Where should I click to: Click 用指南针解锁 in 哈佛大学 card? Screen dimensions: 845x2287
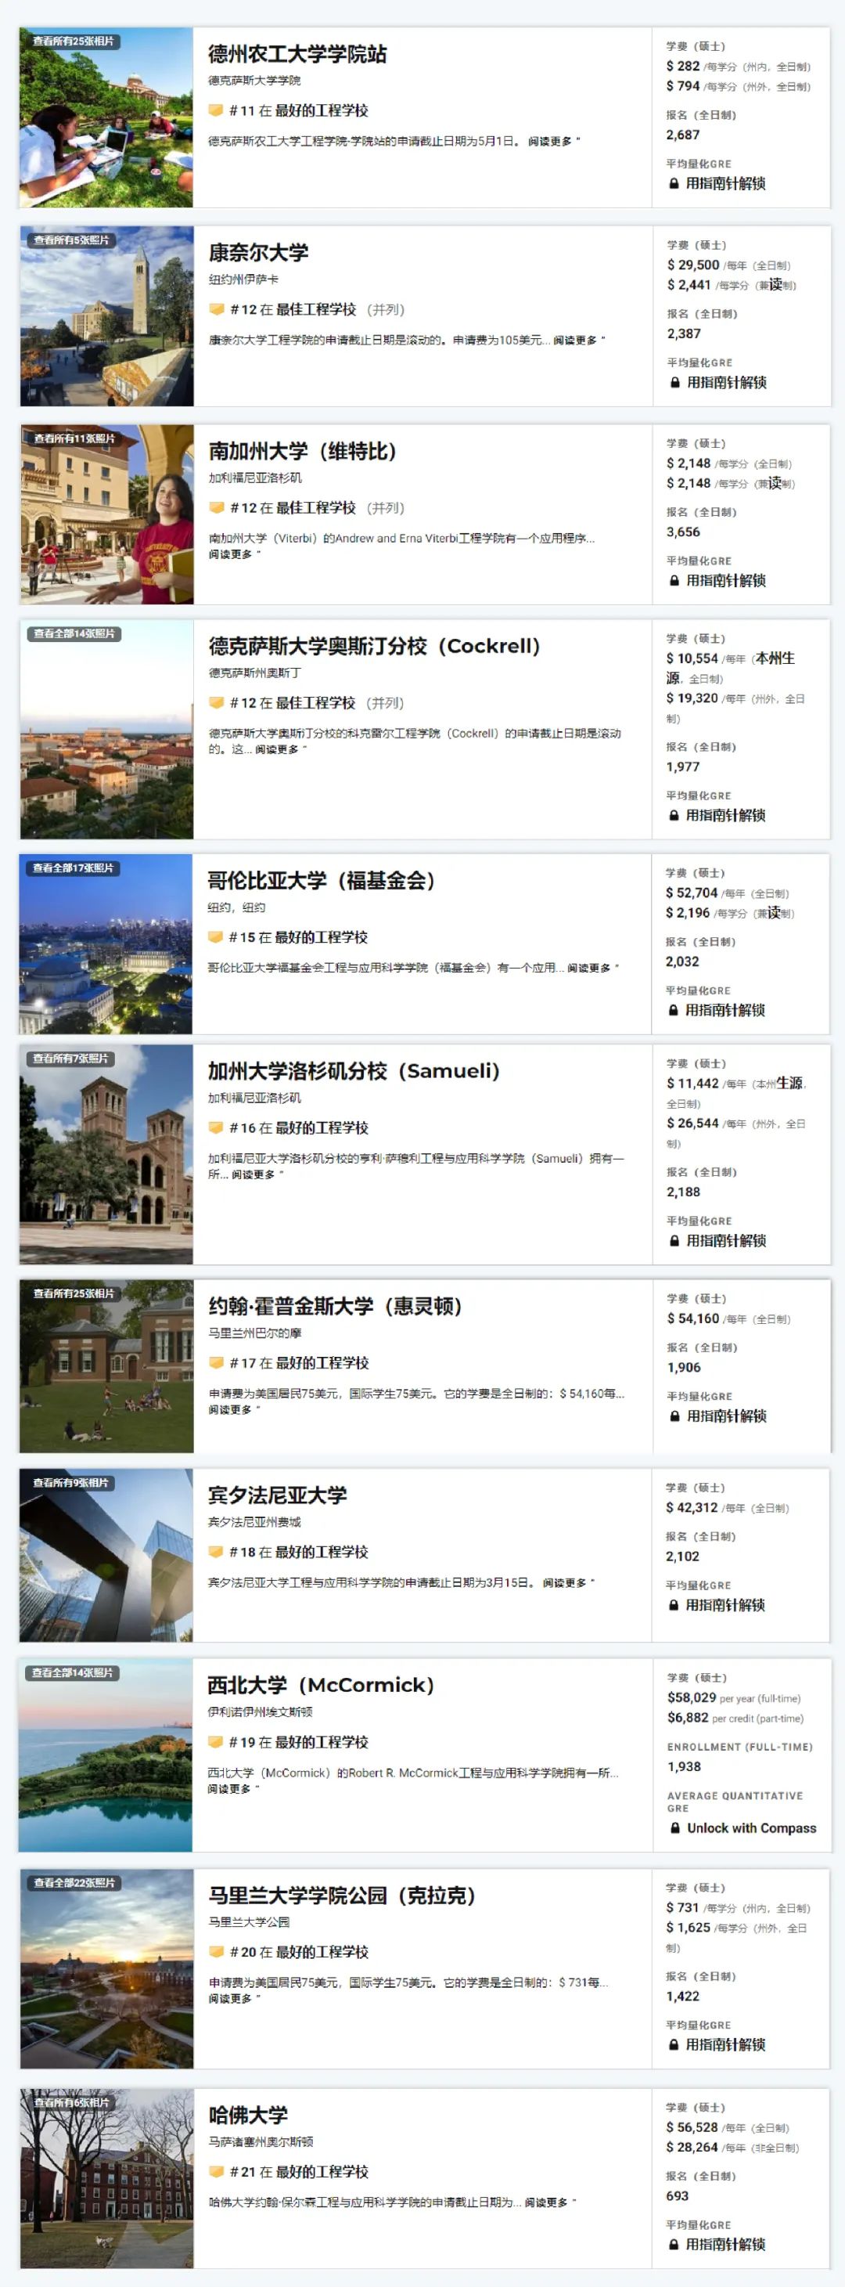[725, 2246]
